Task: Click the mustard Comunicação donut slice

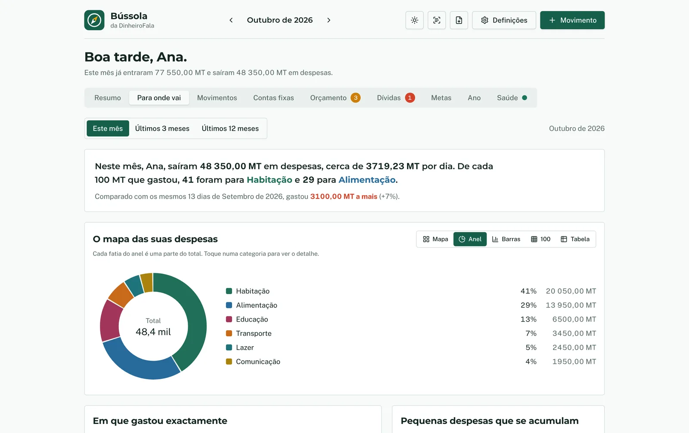Action: [146, 283]
